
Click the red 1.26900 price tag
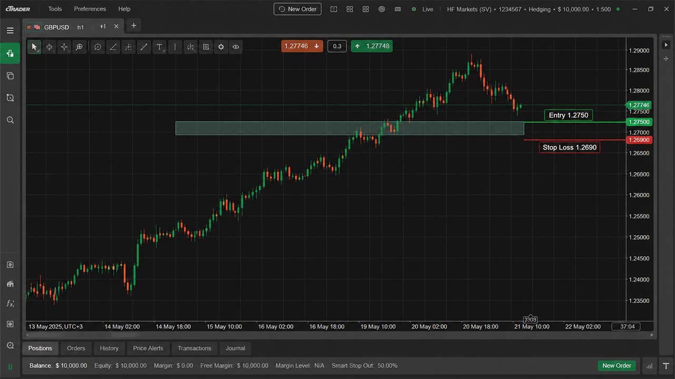[639, 140]
